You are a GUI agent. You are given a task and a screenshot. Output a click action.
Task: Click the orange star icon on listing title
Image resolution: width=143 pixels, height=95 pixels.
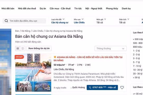click(x=55, y=57)
